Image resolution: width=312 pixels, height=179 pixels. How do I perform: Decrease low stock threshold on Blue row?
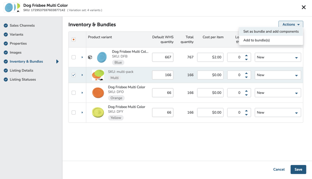(246, 59)
